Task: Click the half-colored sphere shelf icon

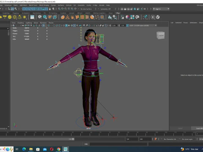Action: [127, 17]
